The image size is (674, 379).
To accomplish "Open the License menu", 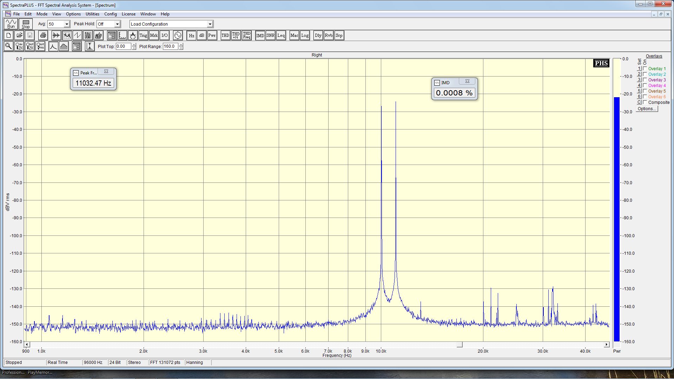I will (128, 14).
